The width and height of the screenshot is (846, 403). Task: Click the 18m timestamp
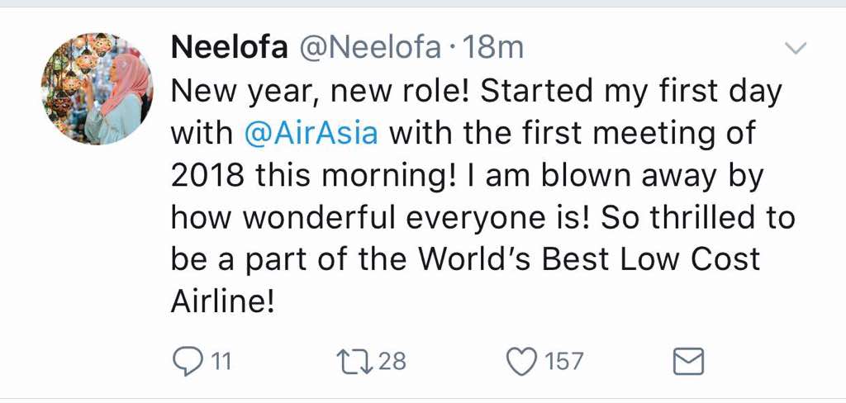(494, 48)
